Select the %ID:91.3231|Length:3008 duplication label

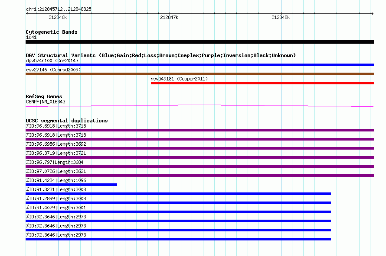point(56,189)
